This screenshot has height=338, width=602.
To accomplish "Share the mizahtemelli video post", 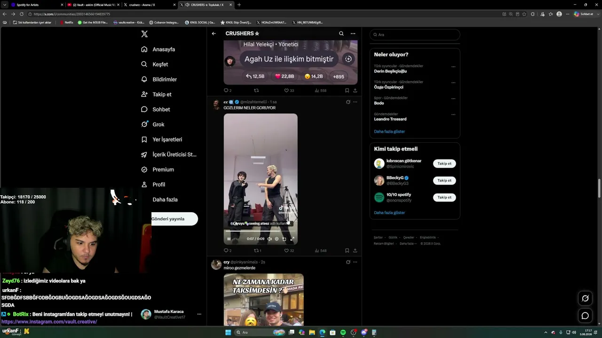I will [x=355, y=251].
